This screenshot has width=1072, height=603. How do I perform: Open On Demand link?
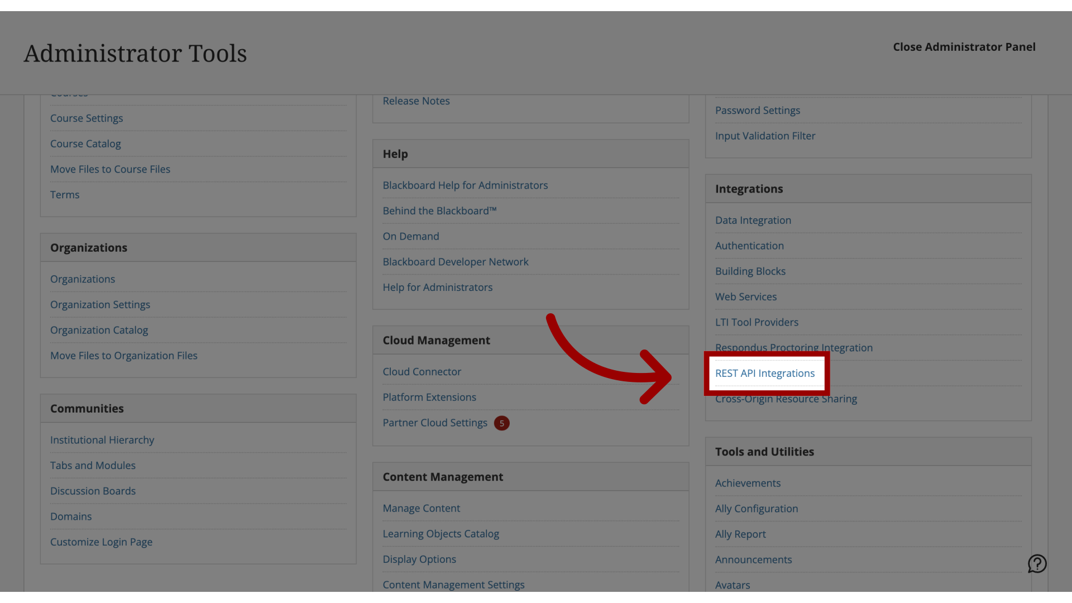click(x=411, y=236)
